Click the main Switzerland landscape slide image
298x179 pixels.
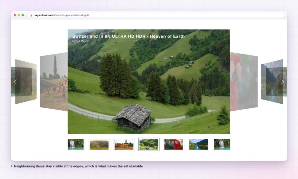pos(149,82)
